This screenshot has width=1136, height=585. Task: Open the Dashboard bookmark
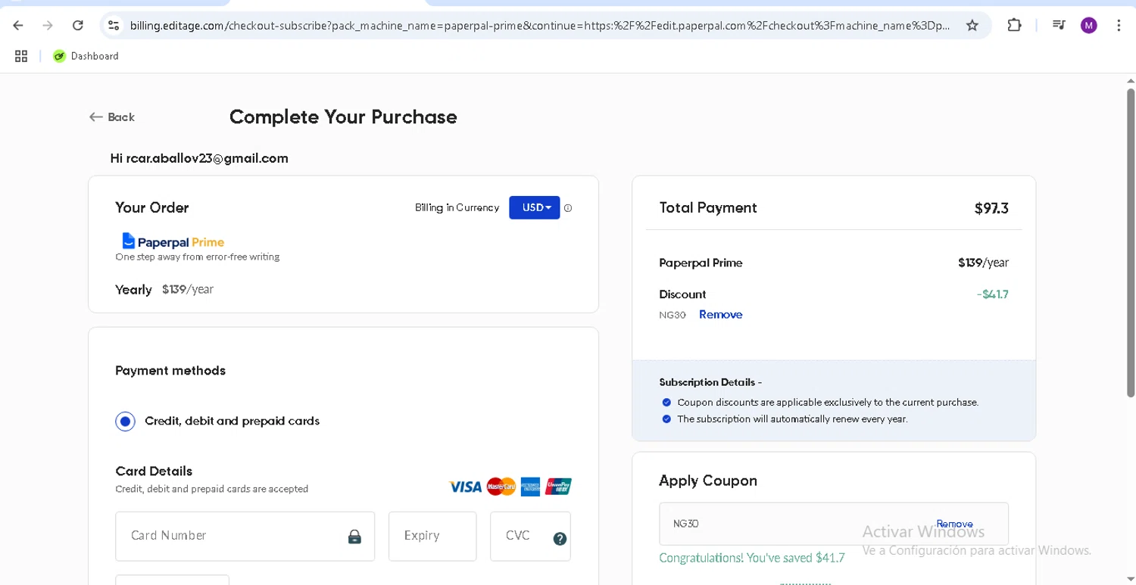pyautogui.click(x=86, y=56)
